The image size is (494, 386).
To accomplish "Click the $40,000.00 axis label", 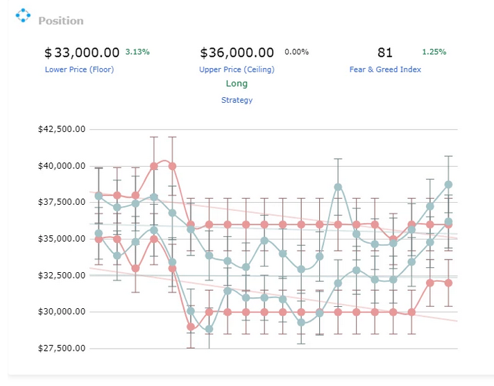I will tap(62, 165).
